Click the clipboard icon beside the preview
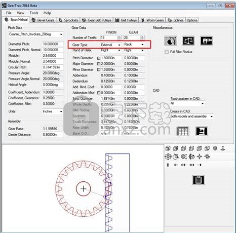This screenshot has height=233, width=236. coord(199,180)
